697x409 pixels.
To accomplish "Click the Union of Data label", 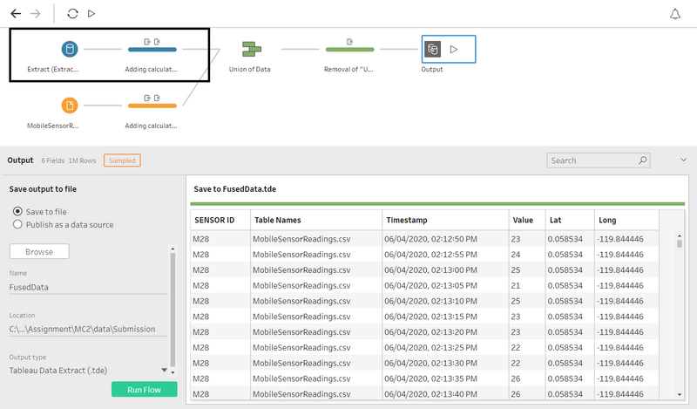I will point(249,70).
